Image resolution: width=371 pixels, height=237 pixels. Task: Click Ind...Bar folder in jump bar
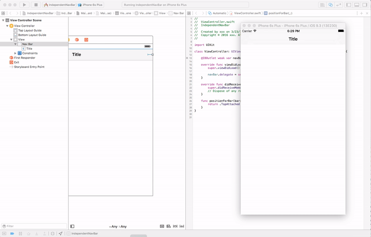coord(65,13)
